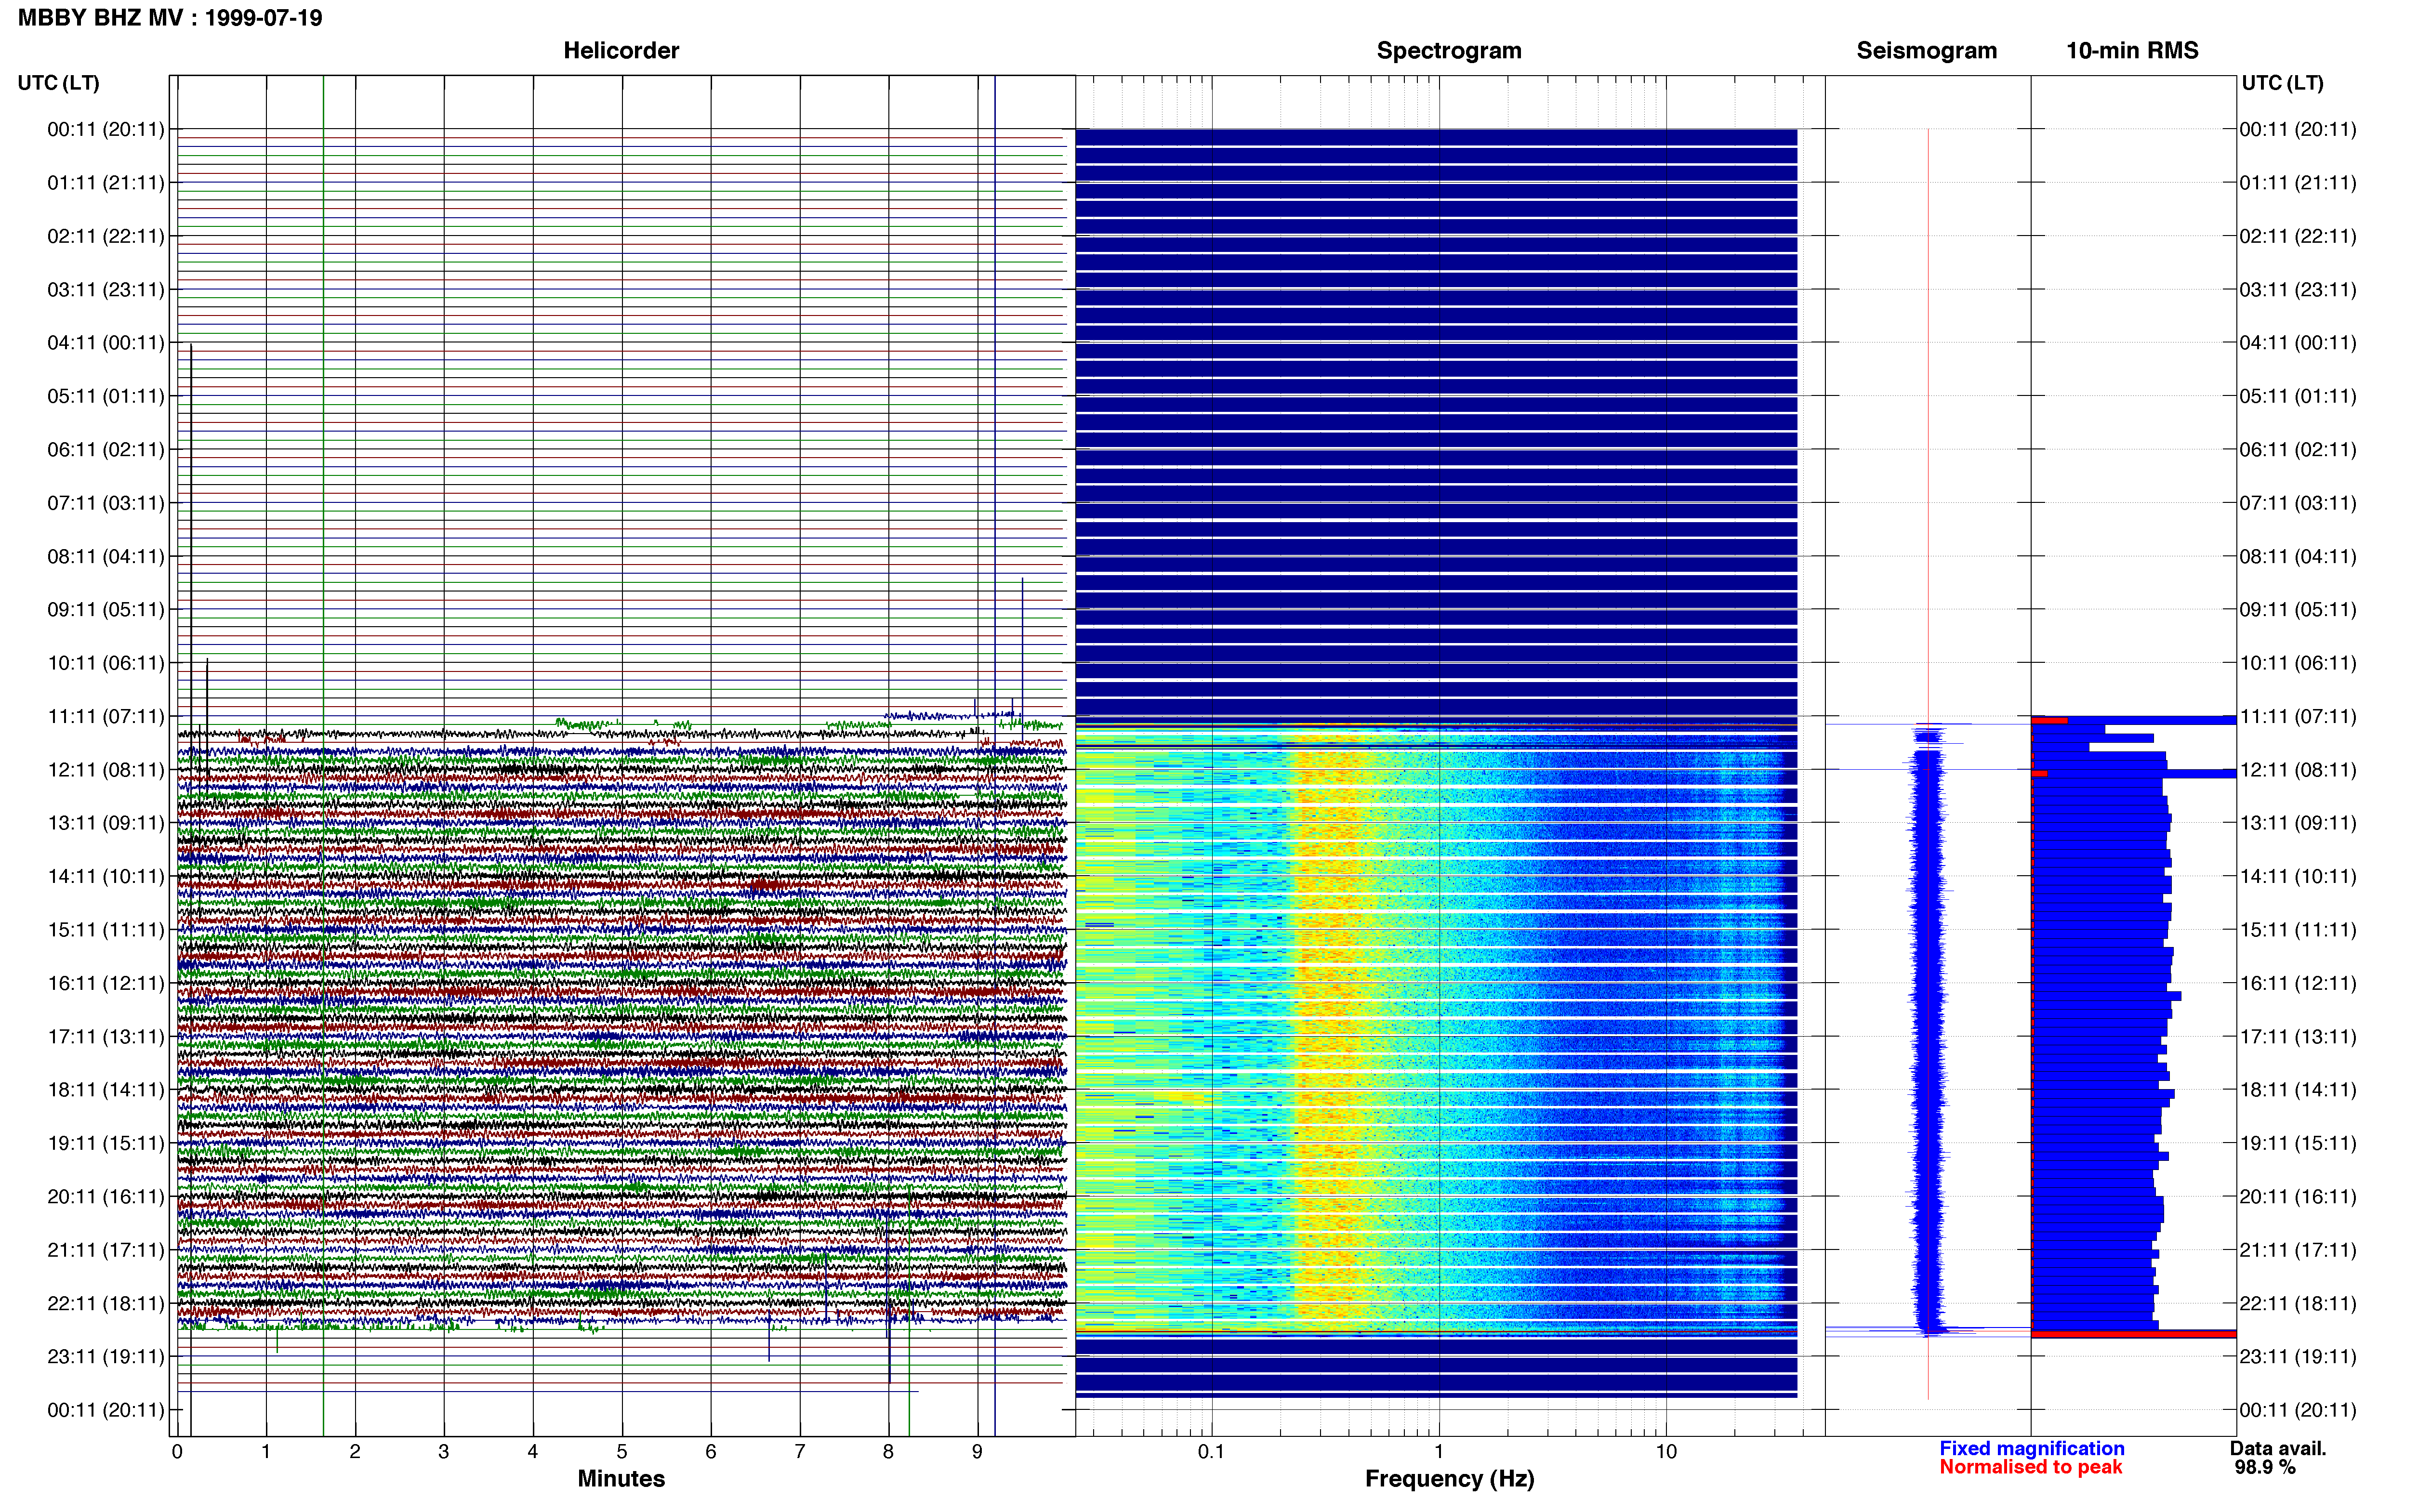Click the red RMS bar at 11:11 row

2049,720
